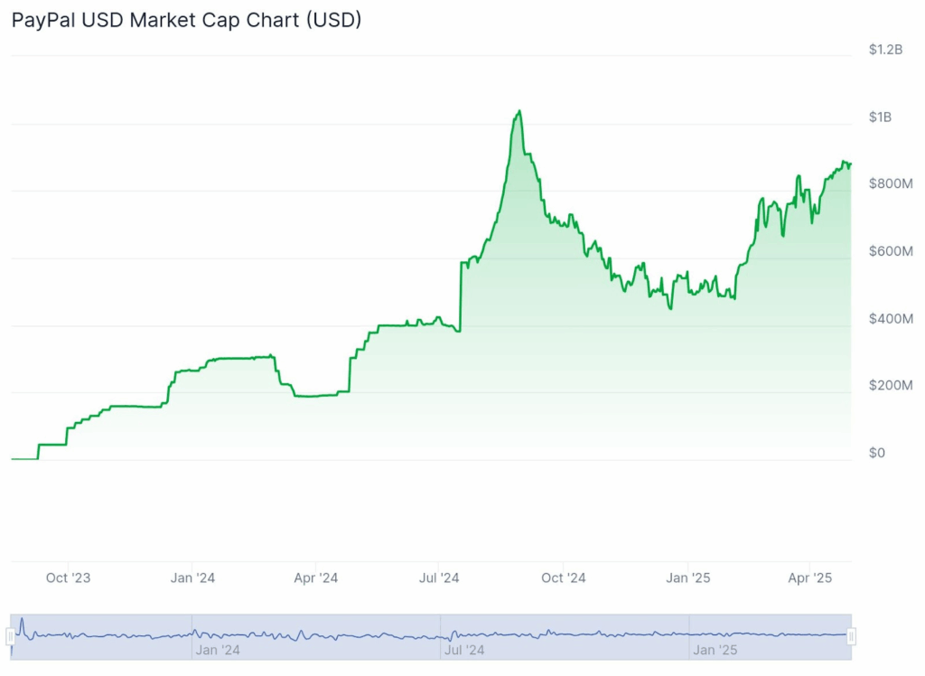The image size is (925, 676).
Task: Click the Jan '24 label in navigator
Action: [218, 649]
